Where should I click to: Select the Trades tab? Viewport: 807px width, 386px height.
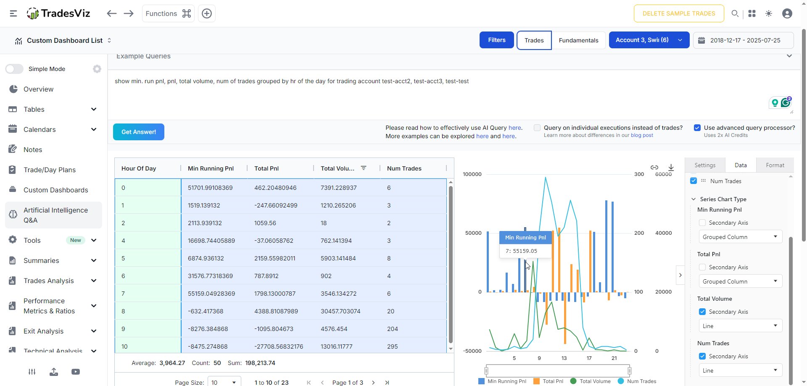coord(534,40)
